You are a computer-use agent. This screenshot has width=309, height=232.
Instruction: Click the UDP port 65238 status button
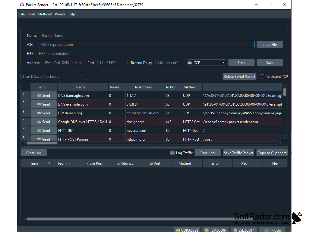187,230
